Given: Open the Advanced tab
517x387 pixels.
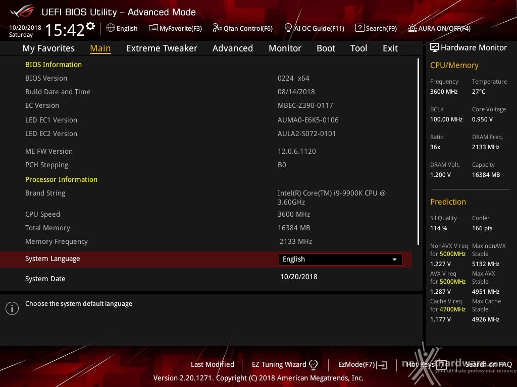Looking at the screenshot, I should tap(233, 48).
